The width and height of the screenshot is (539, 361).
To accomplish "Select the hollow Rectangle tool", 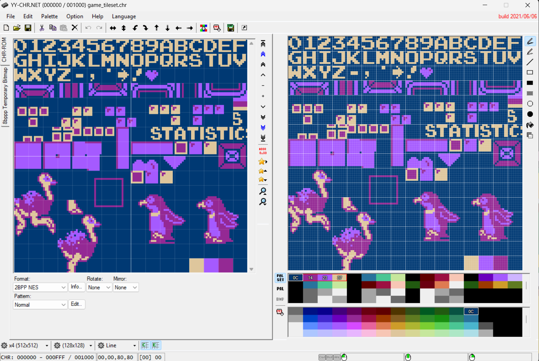I will coord(530,73).
